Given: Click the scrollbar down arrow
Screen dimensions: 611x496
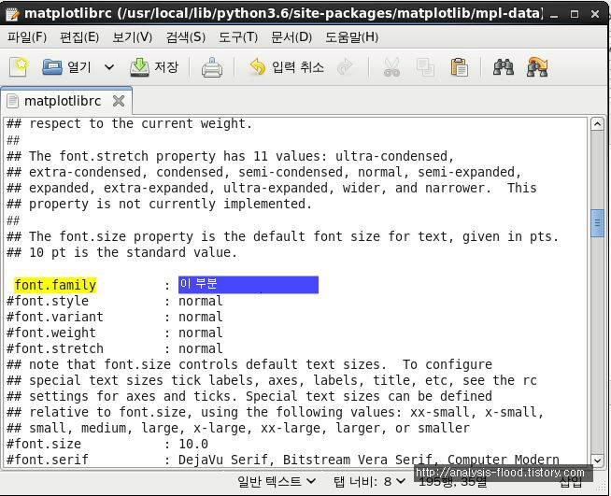Looking at the screenshot, I should (x=597, y=461).
